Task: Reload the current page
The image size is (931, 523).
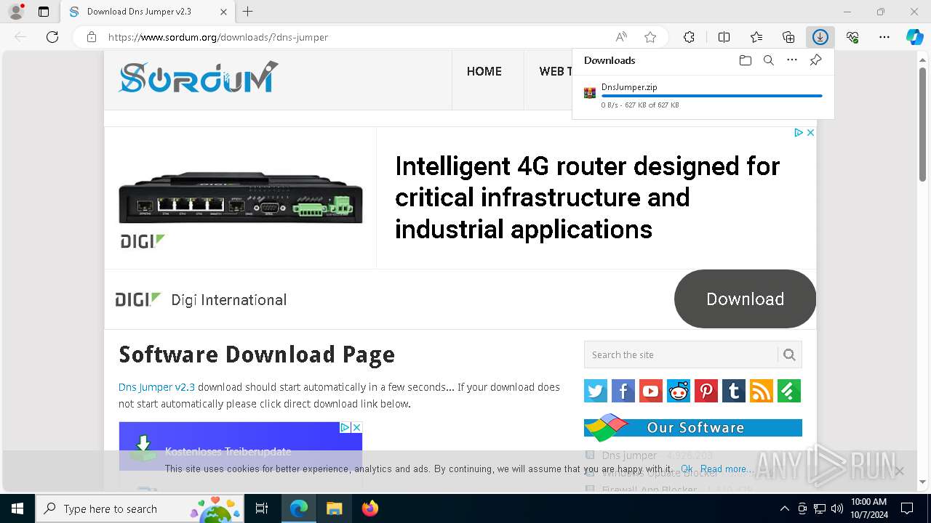Action: 52,37
